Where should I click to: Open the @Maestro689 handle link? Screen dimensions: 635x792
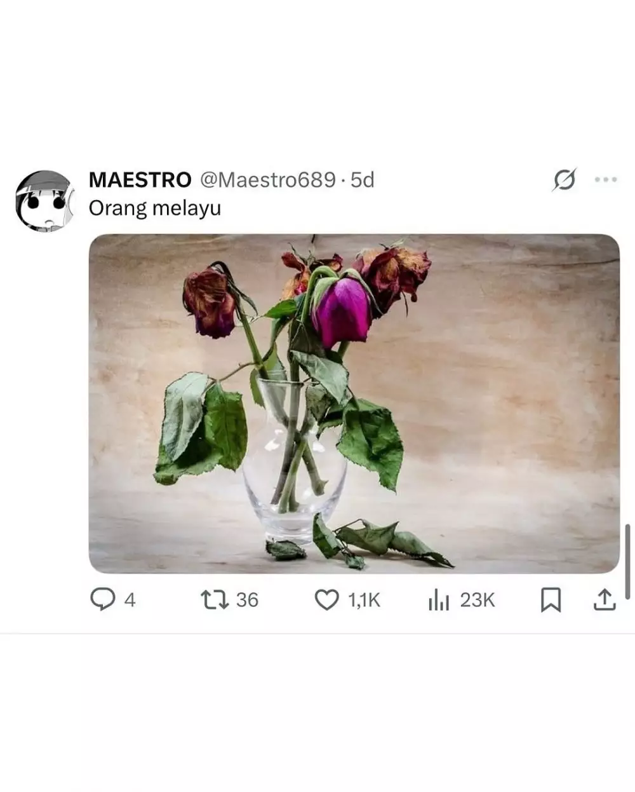click(x=268, y=180)
